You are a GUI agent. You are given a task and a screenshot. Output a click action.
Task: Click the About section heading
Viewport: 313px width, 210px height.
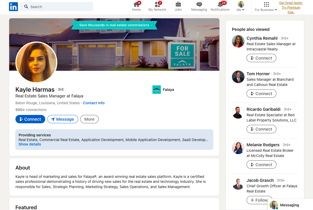pyautogui.click(x=23, y=168)
